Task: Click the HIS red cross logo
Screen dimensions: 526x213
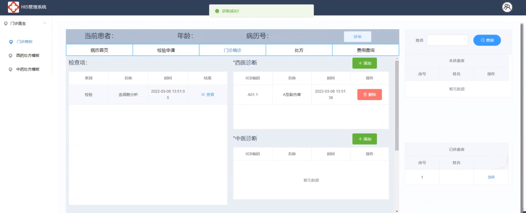Action: [14, 7]
